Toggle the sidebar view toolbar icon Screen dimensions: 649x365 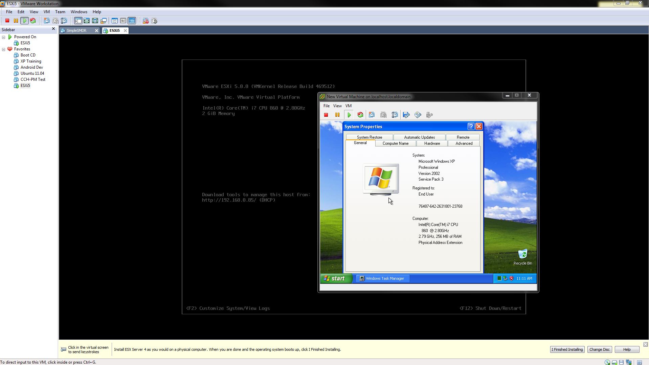pyautogui.click(x=78, y=21)
